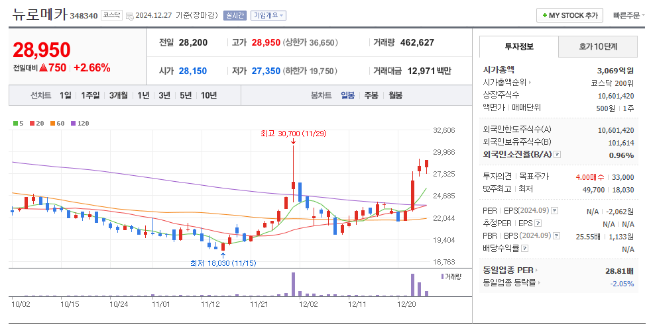Screen dimensions: 649x324
Task: Click the 시가 value 28,150
Action: [193, 71]
